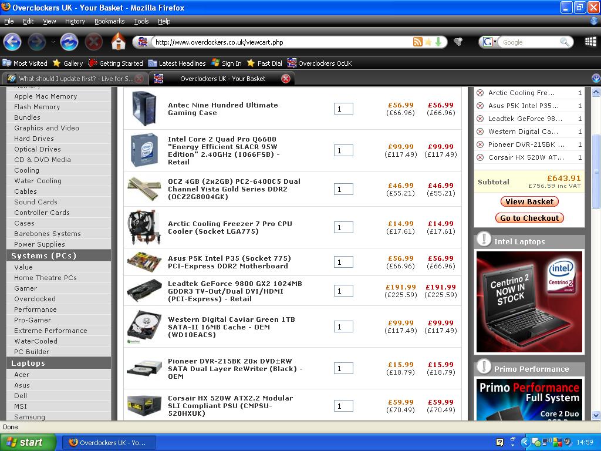Click quantity field for OCZ 4GB memory
The width and height of the screenshot is (601, 451).
coord(343,189)
